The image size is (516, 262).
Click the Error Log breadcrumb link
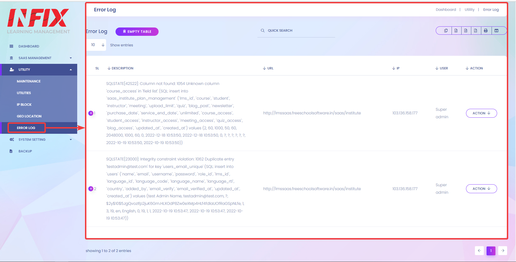(x=491, y=9)
